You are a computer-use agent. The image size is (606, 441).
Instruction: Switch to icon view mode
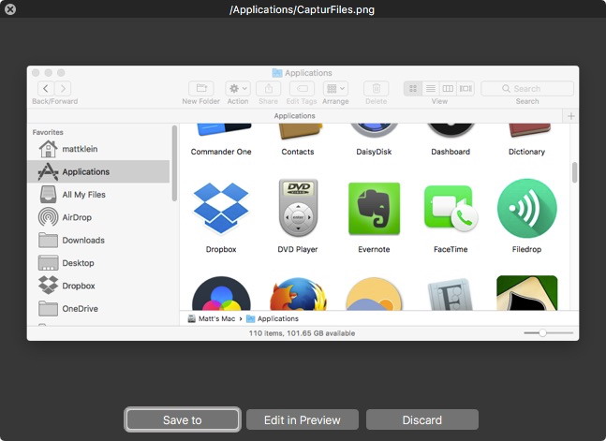coord(412,89)
